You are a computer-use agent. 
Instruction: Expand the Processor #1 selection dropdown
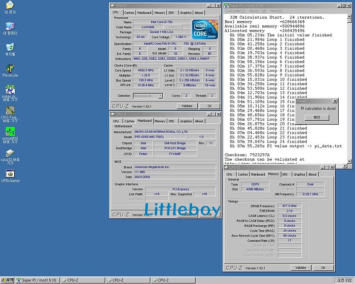[160, 96]
